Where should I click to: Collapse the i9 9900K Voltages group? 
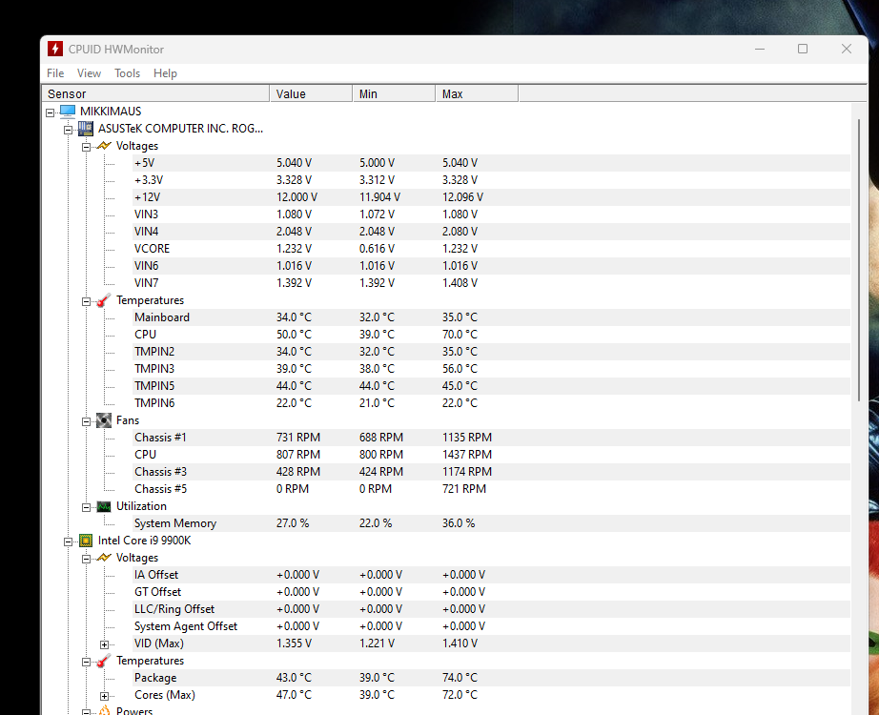(x=86, y=559)
